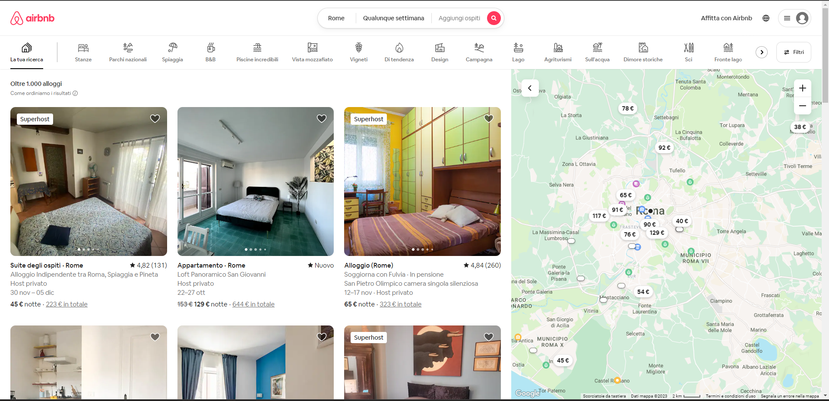The width and height of the screenshot is (829, 401).
Task: Open Loft Panoramico San Giovanni photo
Action: 256,181
